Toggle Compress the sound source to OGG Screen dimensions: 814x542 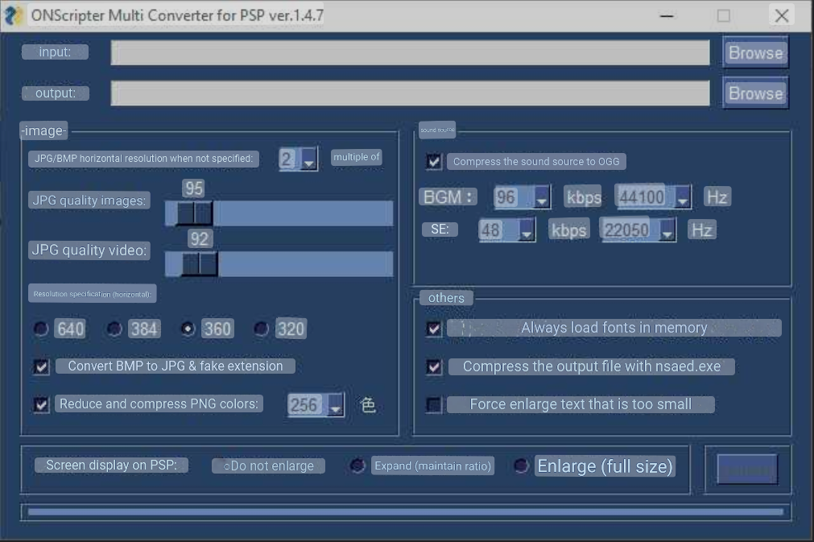pyautogui.click(x=434, y=161)
